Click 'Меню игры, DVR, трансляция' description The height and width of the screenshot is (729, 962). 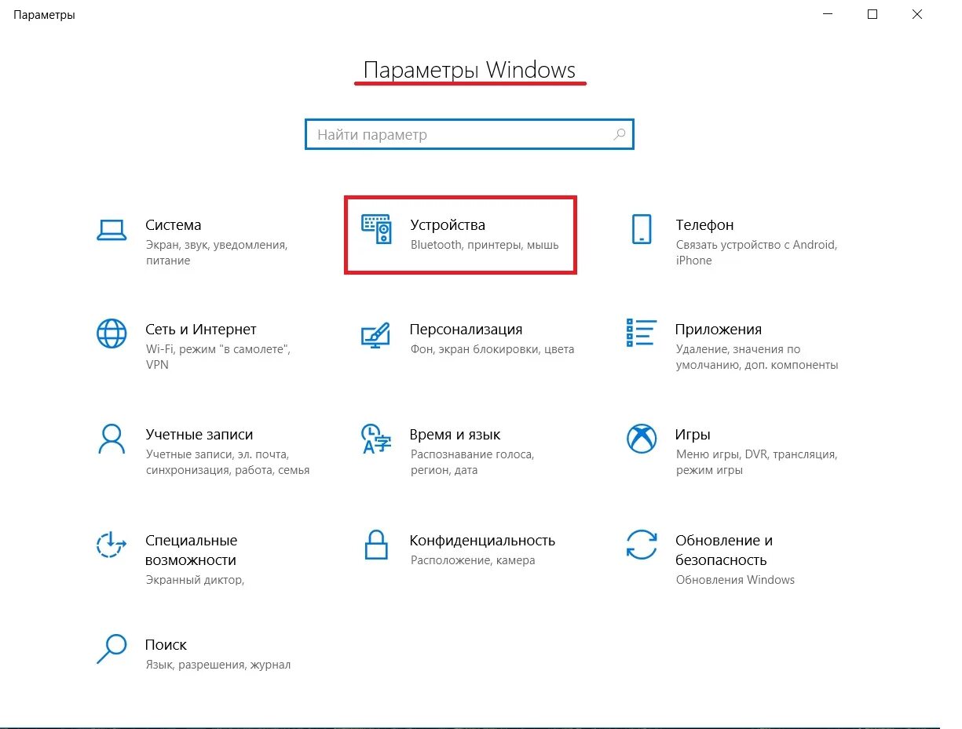coord(757,462)
